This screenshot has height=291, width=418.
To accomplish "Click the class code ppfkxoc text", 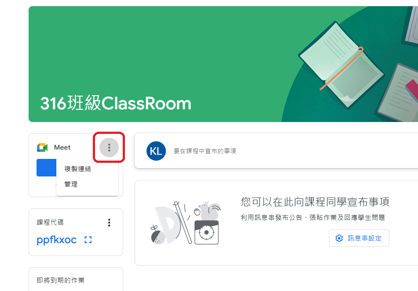I will tap(56, 240).
